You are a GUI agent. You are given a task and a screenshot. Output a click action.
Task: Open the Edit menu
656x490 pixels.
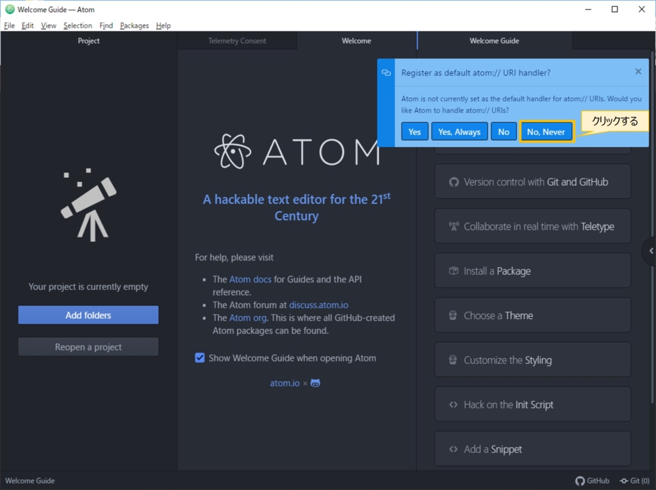tap(28, 26)
